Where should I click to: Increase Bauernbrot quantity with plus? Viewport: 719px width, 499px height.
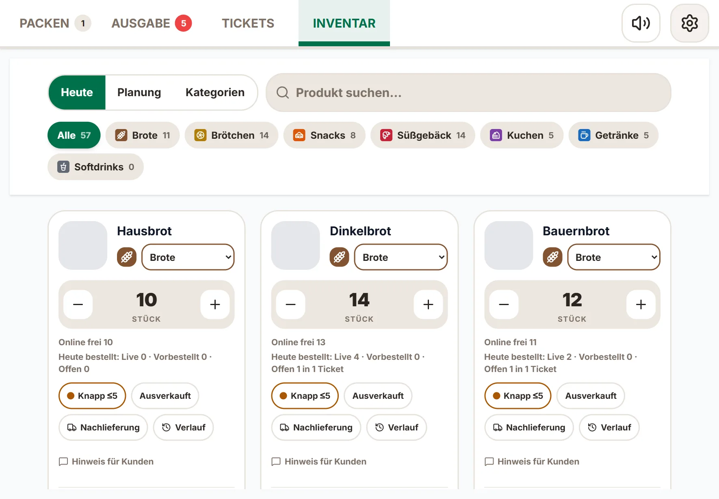(641, 304)
